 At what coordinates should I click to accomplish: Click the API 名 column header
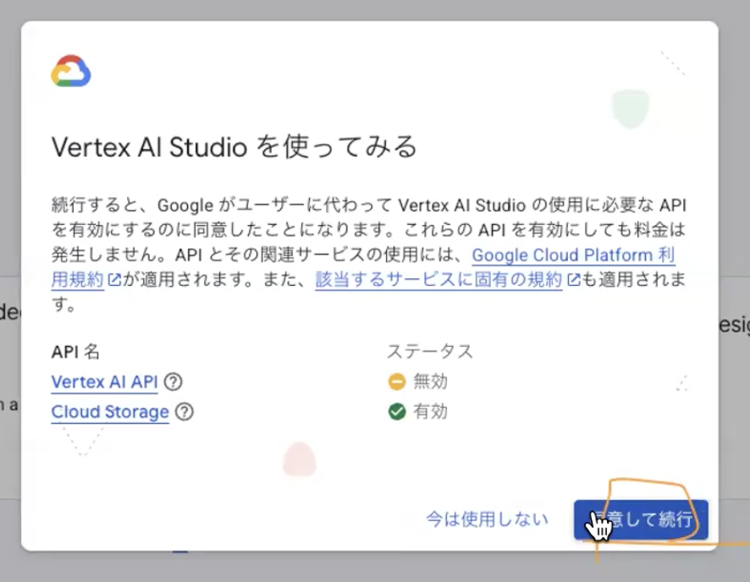(74, 351)
